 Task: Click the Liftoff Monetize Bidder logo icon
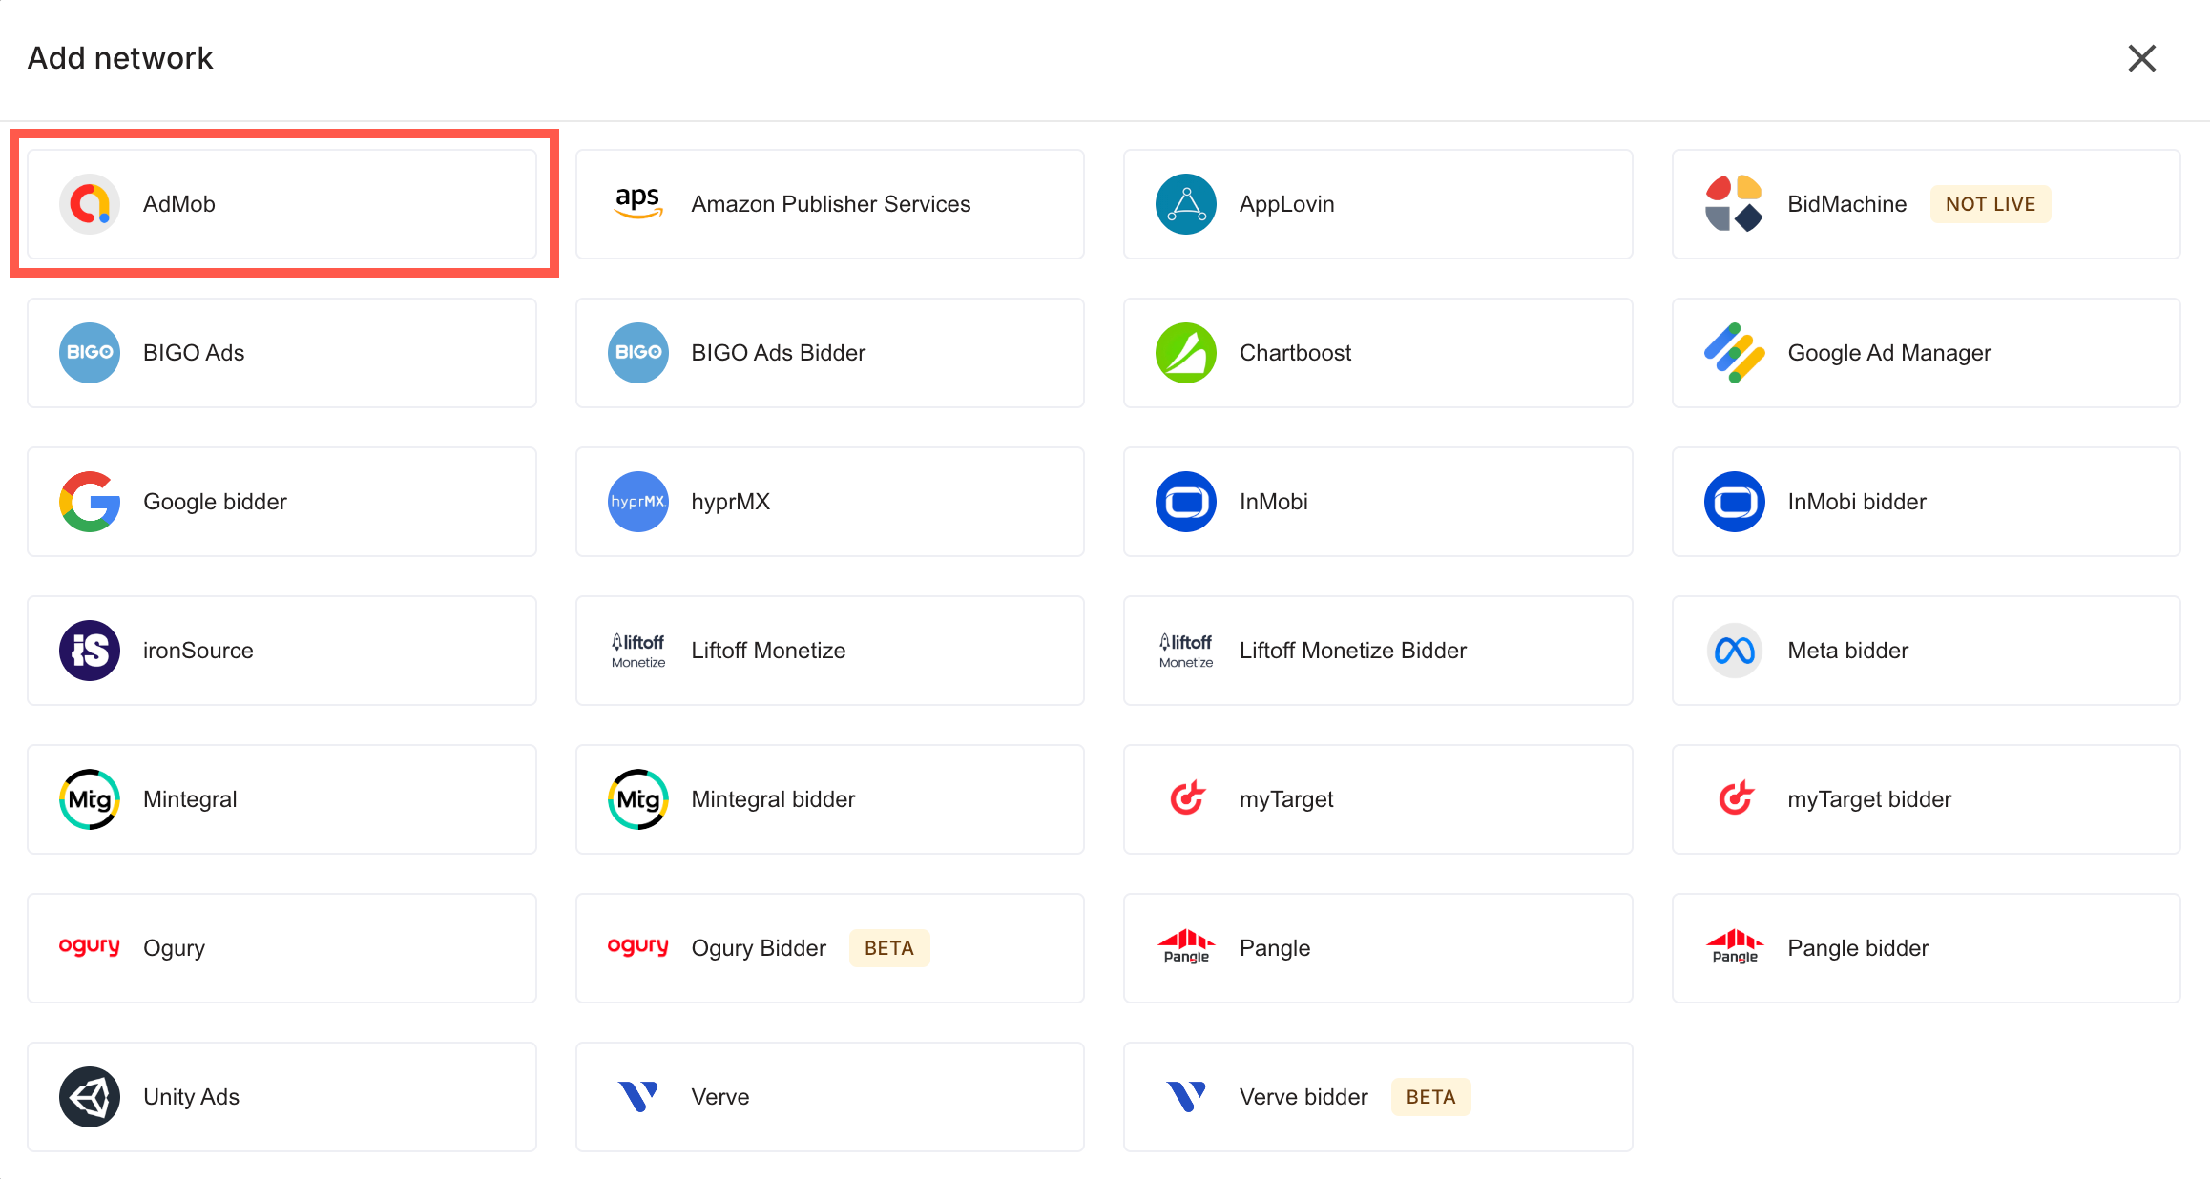1186,651
